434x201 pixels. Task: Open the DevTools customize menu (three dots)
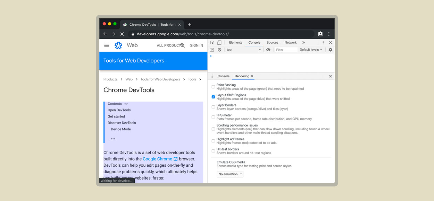coord(323,43)
